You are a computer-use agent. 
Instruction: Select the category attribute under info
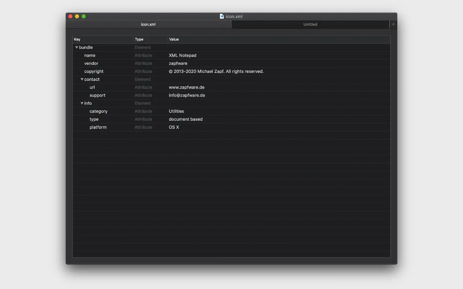coord(98,111)
